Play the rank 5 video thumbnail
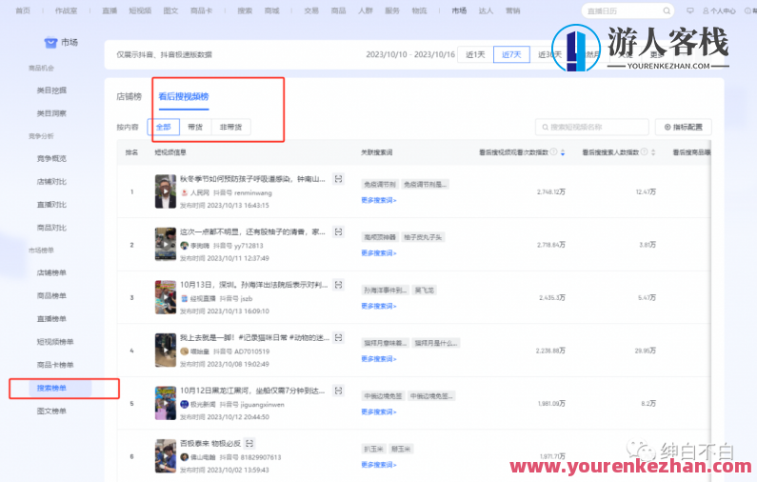The width and height of the screenshot is (757, 482). [165, 403]
